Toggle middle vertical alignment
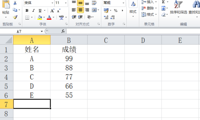This screenshot has width=200, height=120. [81, 3]
